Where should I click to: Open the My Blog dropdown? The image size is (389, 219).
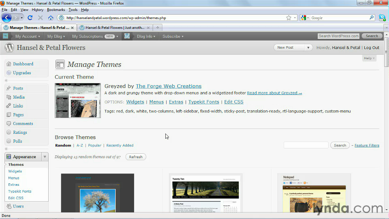56,36
